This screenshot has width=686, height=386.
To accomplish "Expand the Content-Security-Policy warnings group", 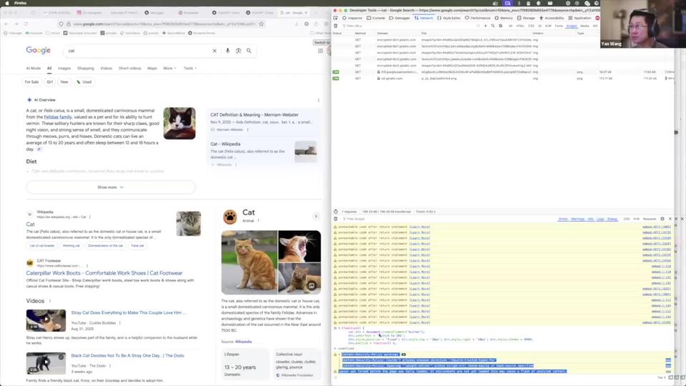I will tap(339, 355).
